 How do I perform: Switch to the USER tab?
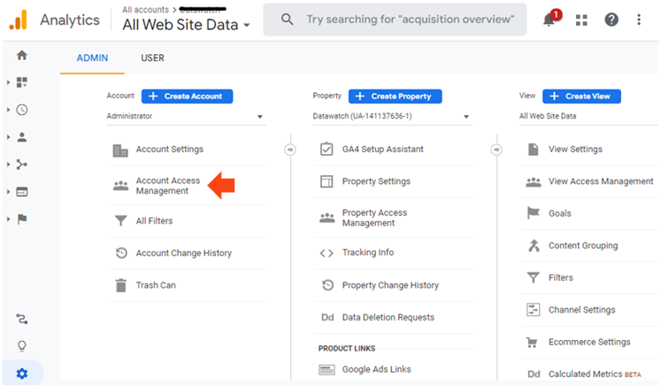pos(152,58)
